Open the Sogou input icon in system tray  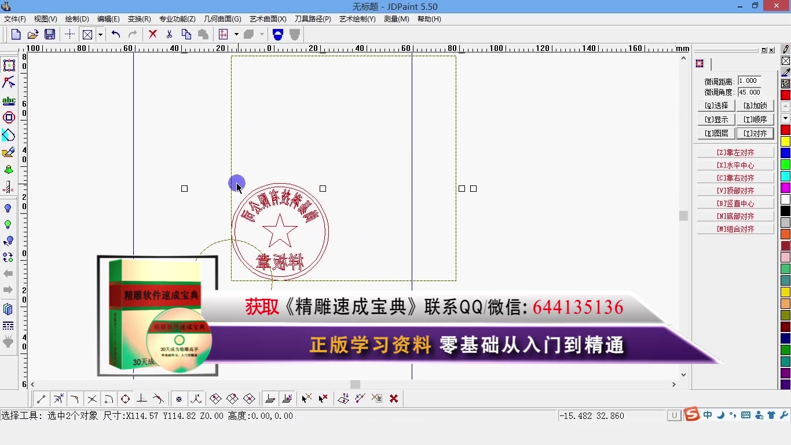(x=691, y=415)
